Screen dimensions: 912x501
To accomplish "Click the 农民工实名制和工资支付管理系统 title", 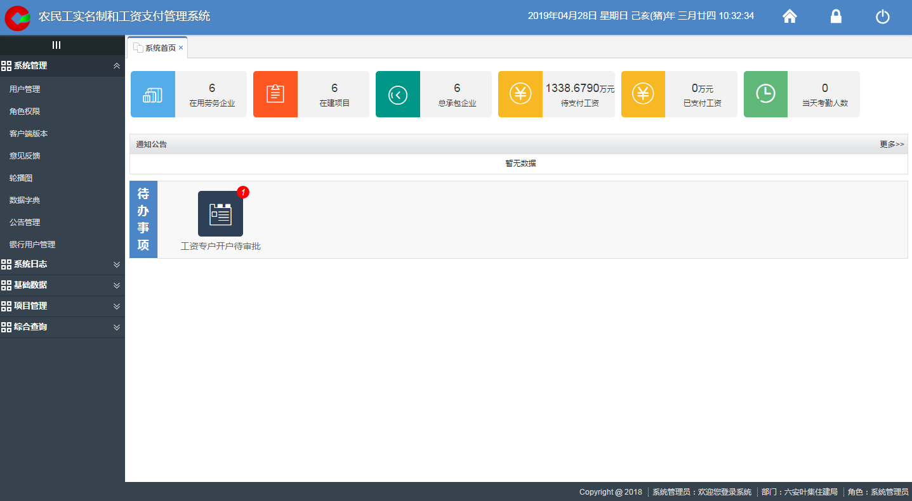I will click(124, 16).
